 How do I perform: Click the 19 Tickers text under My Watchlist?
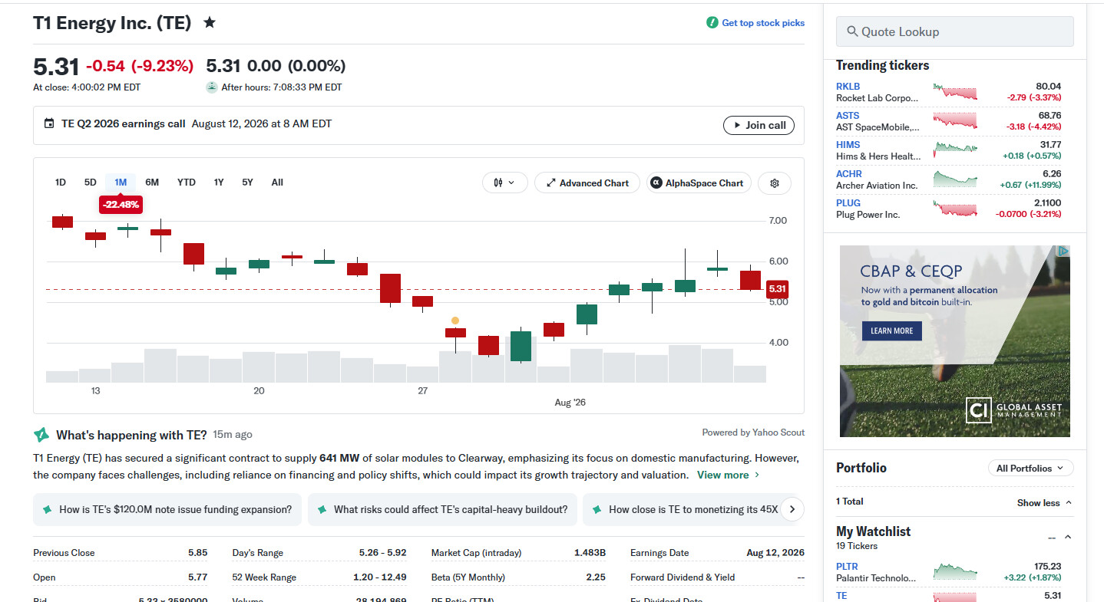(857, 546)
